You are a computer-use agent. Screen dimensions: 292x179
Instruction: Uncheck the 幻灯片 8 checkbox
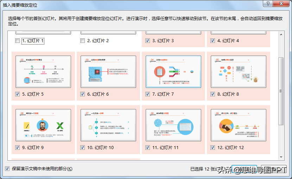coord(213,94)
